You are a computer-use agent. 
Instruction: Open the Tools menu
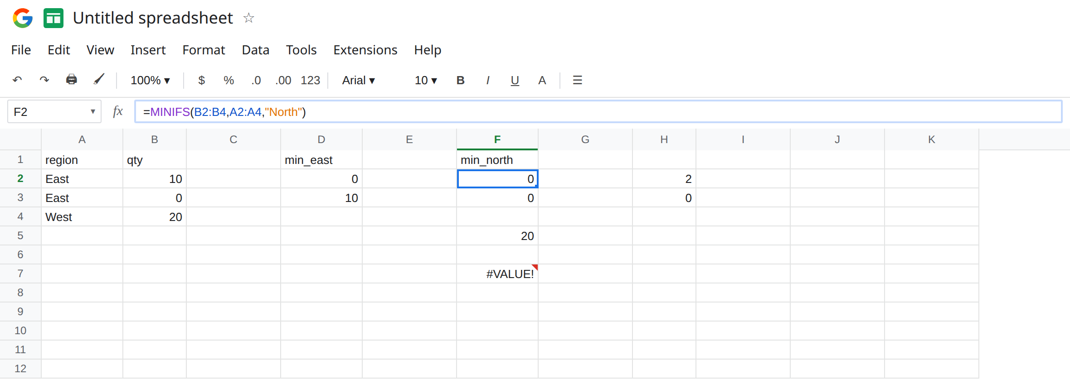coord(301,50)
